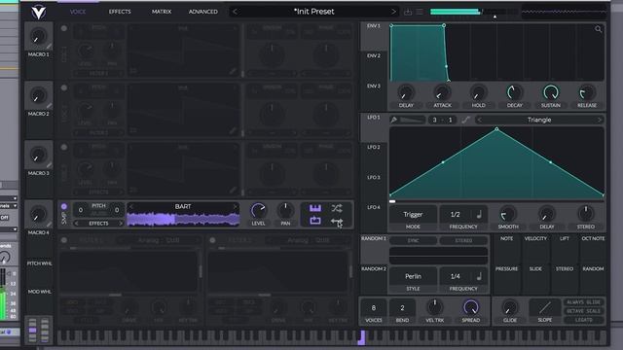Adjust the Macro 3 knob
This screenshot has width=623, height=350.
click(38, 156)
